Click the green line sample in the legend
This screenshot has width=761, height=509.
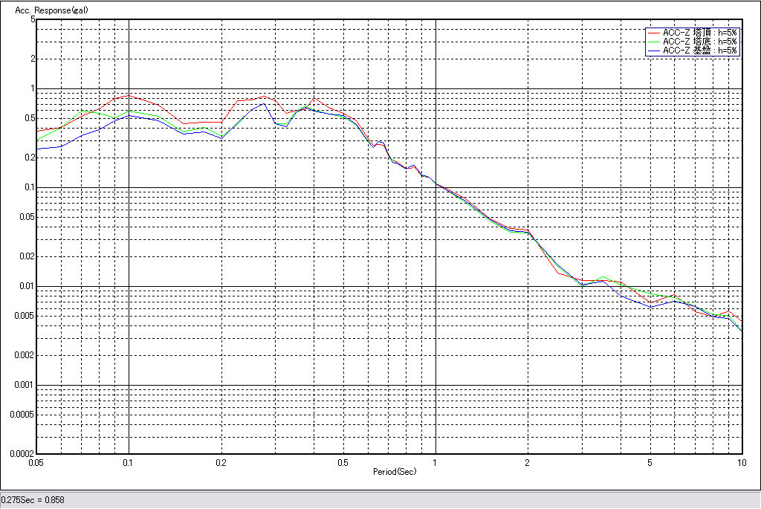click(x=653, y=42)
